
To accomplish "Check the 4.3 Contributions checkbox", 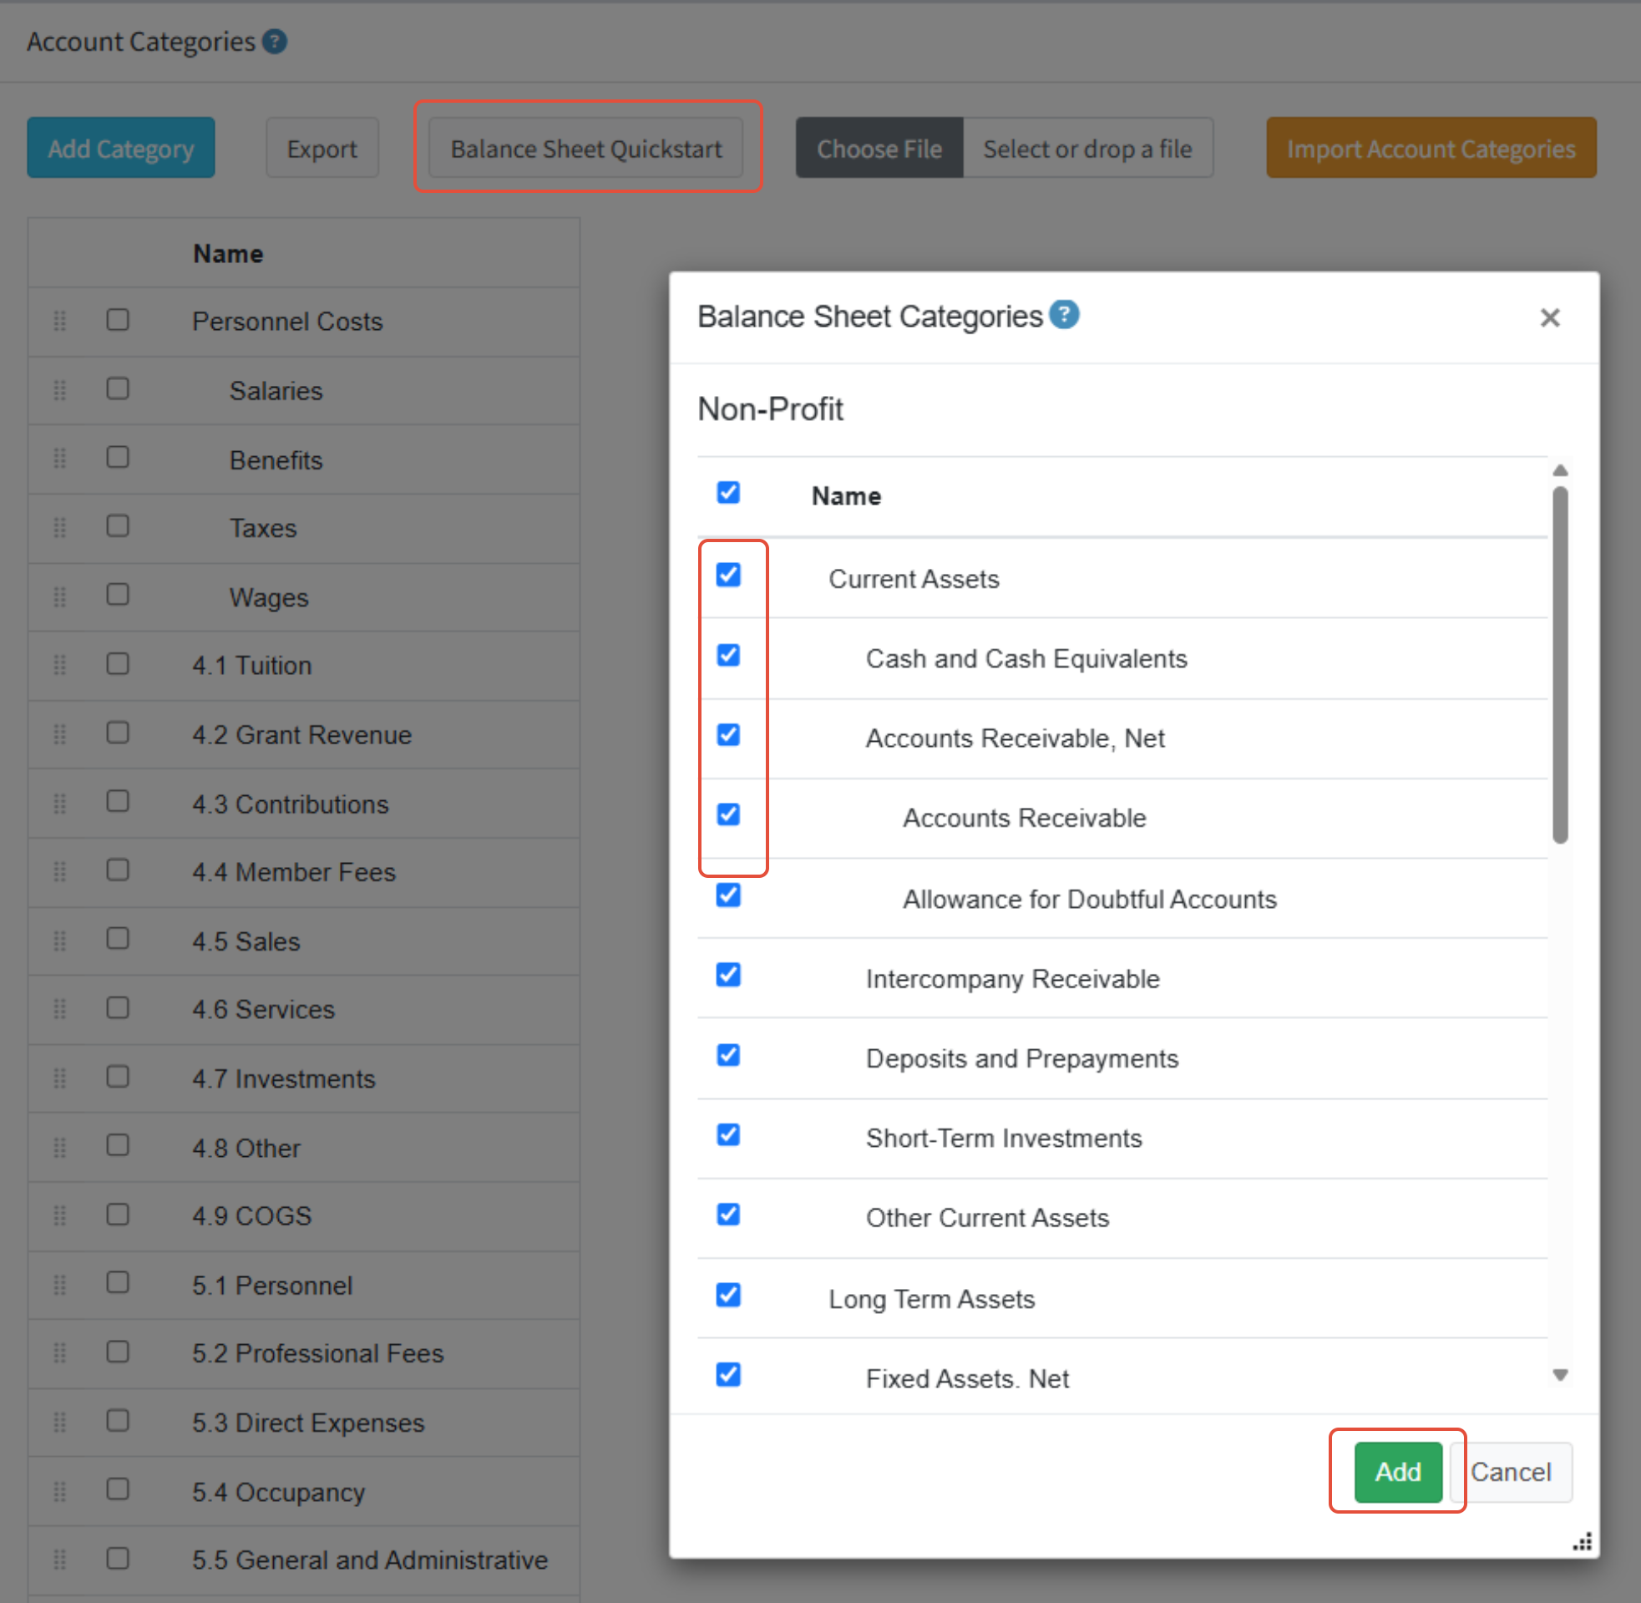I will point(118,802).
